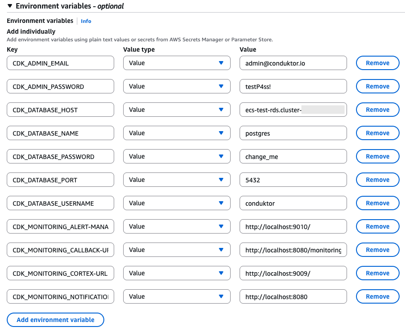Remove the CDK_DATABASE_PORT environment variable

(377, 180)
